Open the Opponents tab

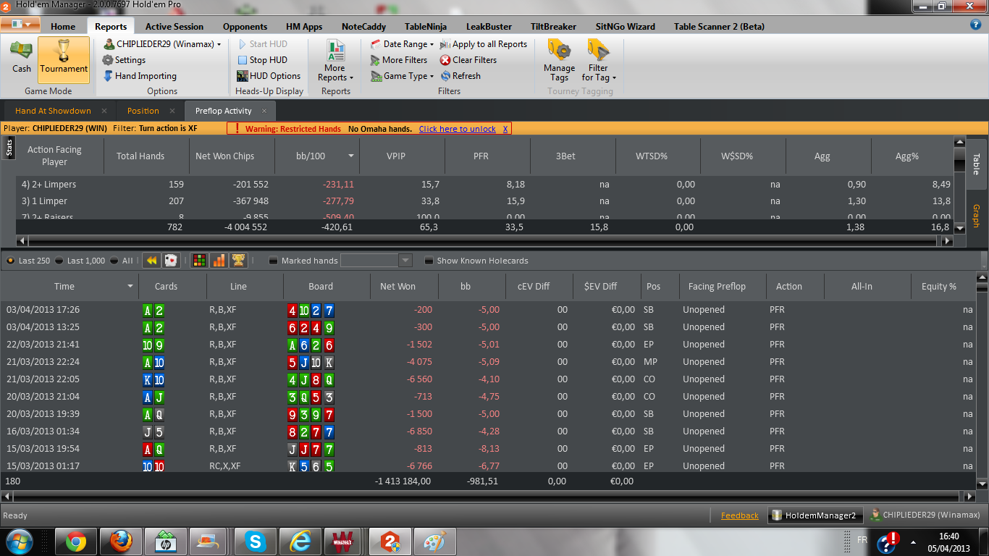pyautogui.click(x=245, y=27)
